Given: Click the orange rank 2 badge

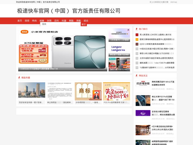Looking at the screenshot, I should point(137,39).
